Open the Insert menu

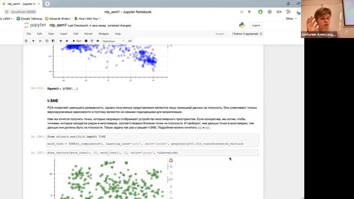click(x=64, y=34)
